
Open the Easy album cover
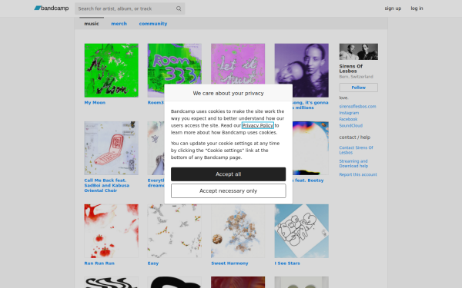point(175,231)
